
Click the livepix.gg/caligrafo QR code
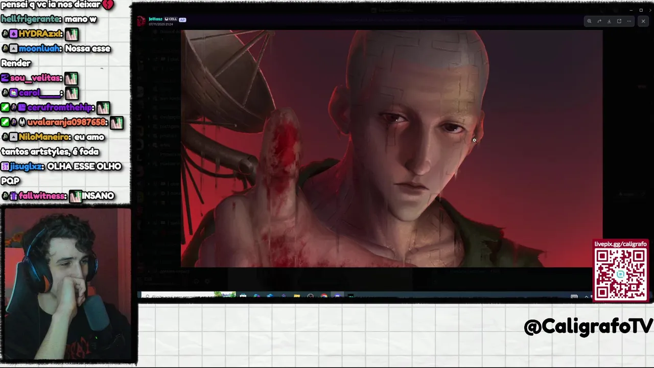tap(620, 274)
